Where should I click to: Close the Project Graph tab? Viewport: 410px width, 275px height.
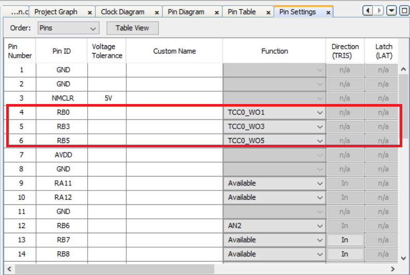tap(90, 12)
